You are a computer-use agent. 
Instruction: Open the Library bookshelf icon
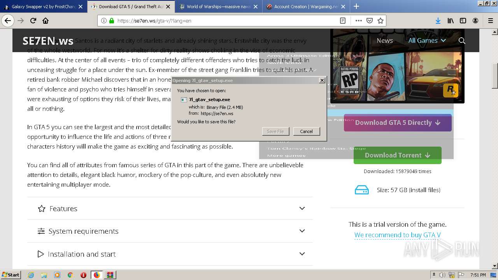tap(451, 21)
